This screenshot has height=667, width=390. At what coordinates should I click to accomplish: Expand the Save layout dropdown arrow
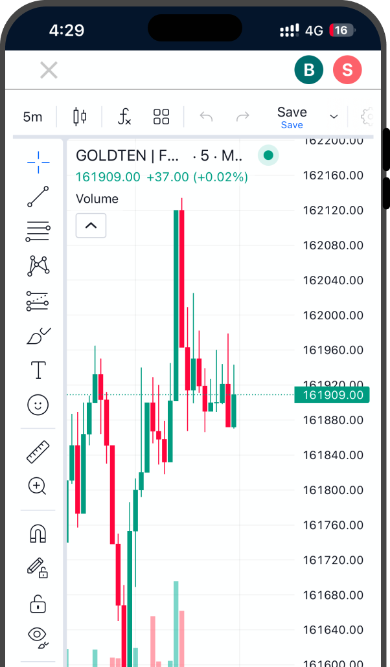(x=334, y=117)
